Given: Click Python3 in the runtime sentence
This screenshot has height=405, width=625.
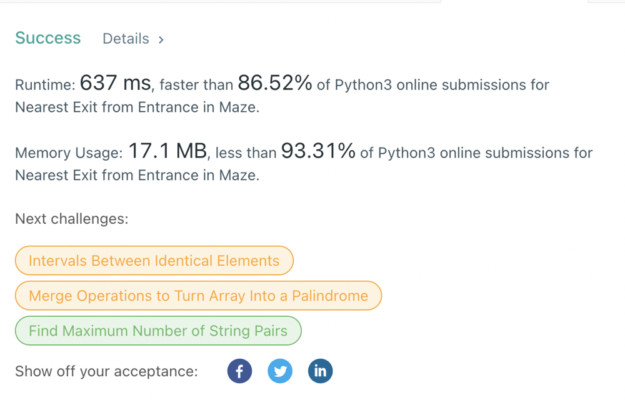Looking at the screenshot, I should click(363, 85).
